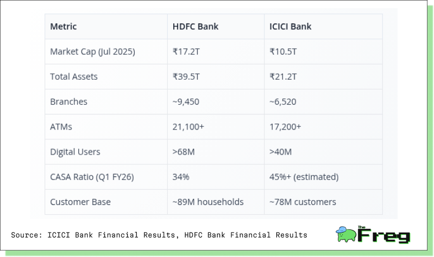Click the ₹10.5T ICICI market cap cell
The height and width of the screenshot is (257, 434).
pyautogui.click(x=283, y=52)
